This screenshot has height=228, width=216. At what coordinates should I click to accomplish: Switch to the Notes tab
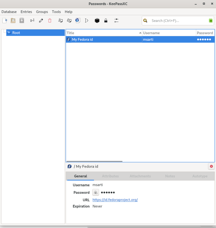pos(170,176)
